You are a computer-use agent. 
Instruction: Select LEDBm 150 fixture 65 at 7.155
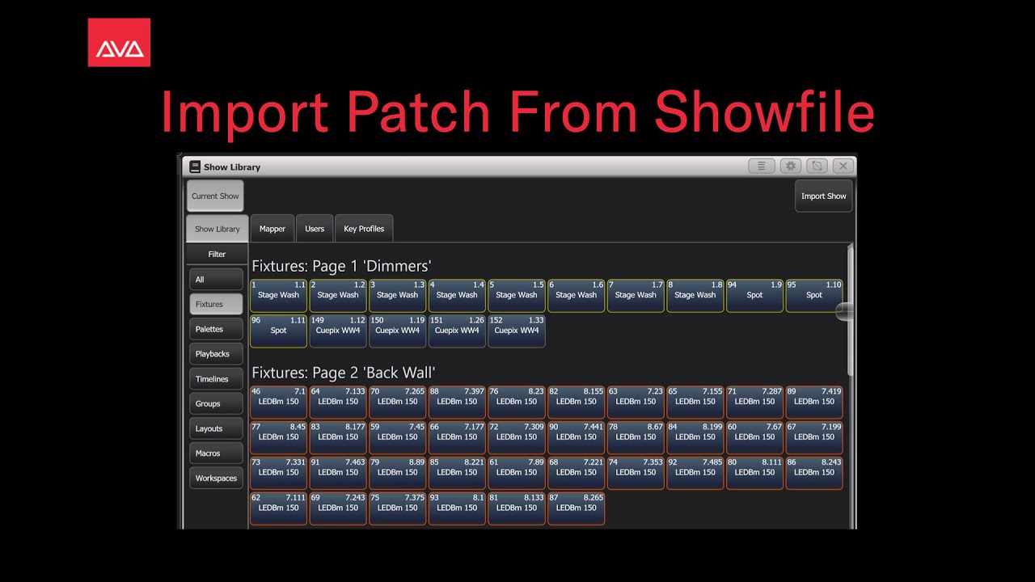coord(695,402)
